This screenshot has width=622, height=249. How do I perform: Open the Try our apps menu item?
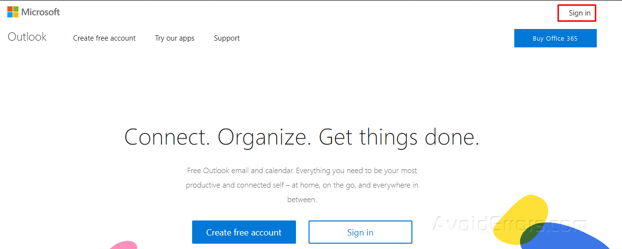175,38
